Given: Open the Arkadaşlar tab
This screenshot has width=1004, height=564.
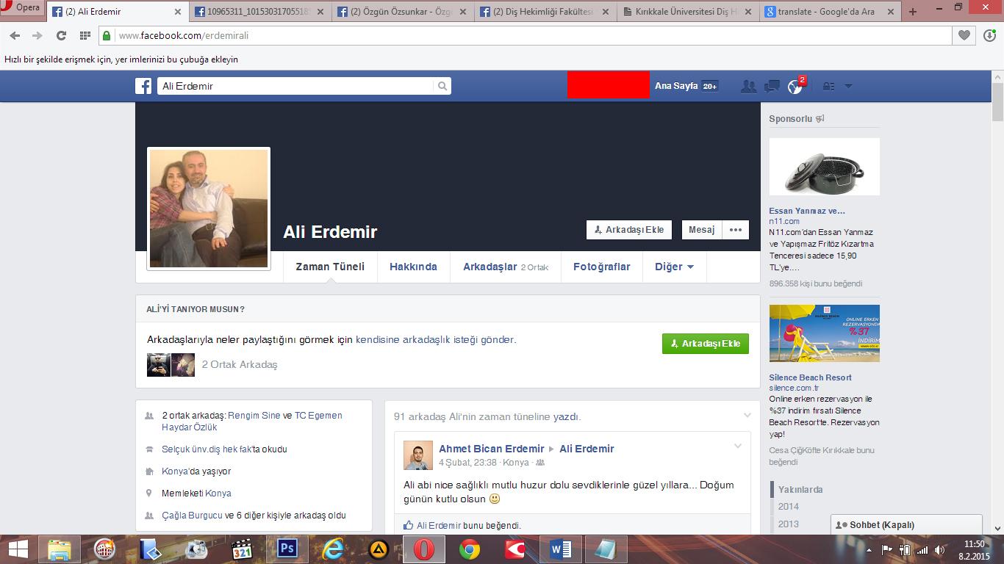Looking at the screenshot, I should pyautogui.click(x=506, y=267).
